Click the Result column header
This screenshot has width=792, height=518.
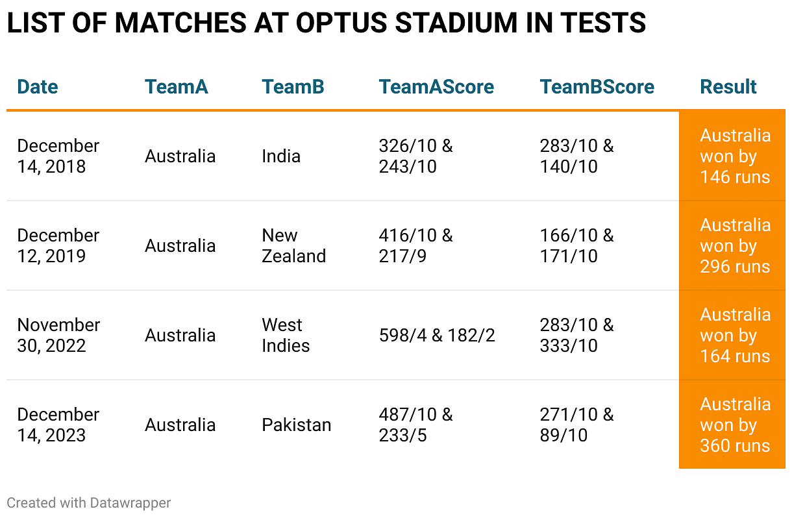[728, 87]
